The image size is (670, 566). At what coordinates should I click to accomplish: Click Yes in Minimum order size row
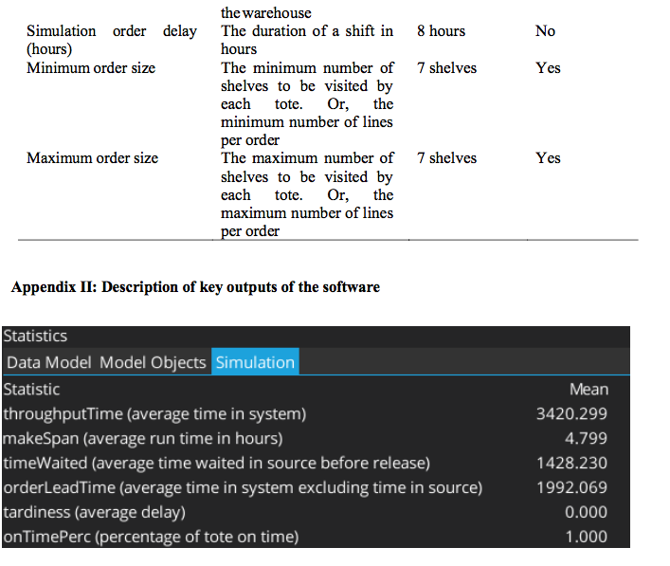point(548,68)
